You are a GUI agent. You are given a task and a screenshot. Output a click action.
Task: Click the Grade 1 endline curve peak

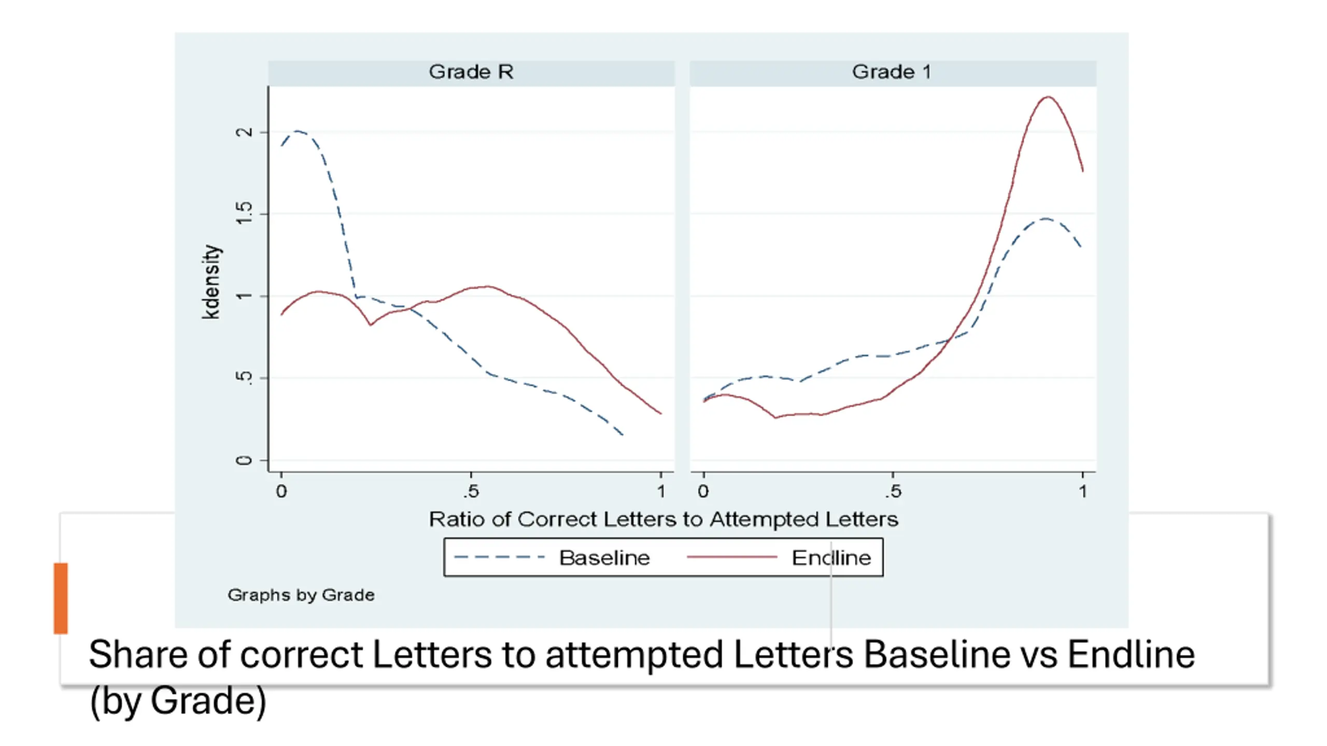click(1048, 97)
